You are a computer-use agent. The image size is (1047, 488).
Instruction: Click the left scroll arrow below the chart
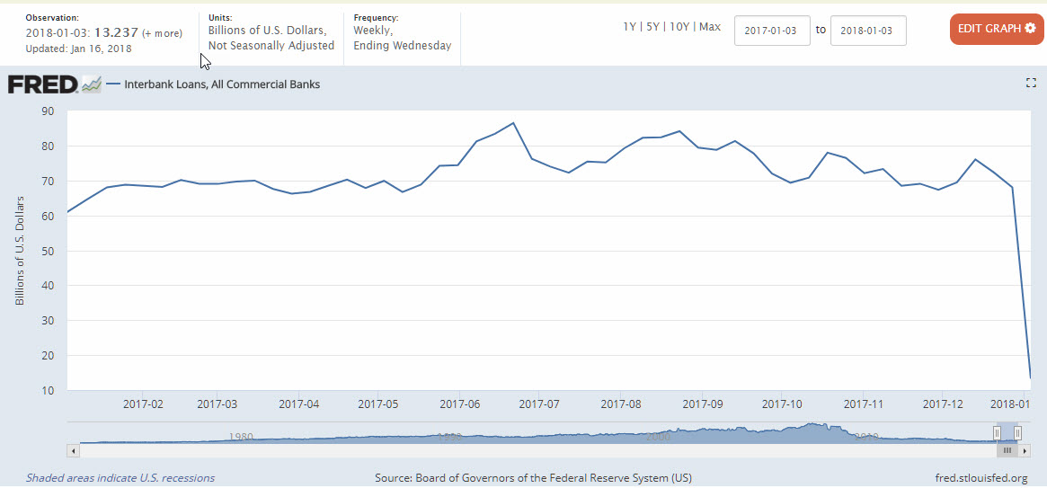[74, 449]
